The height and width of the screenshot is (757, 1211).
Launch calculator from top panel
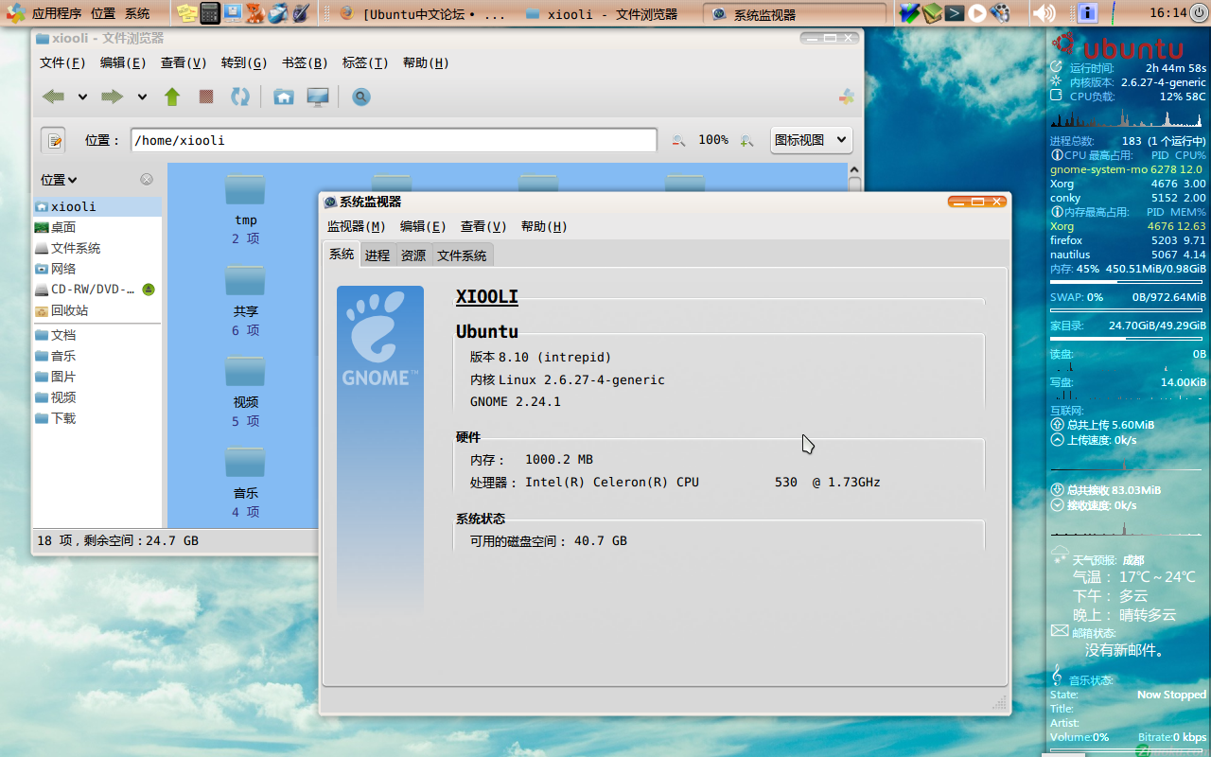(x=210, y=13)
